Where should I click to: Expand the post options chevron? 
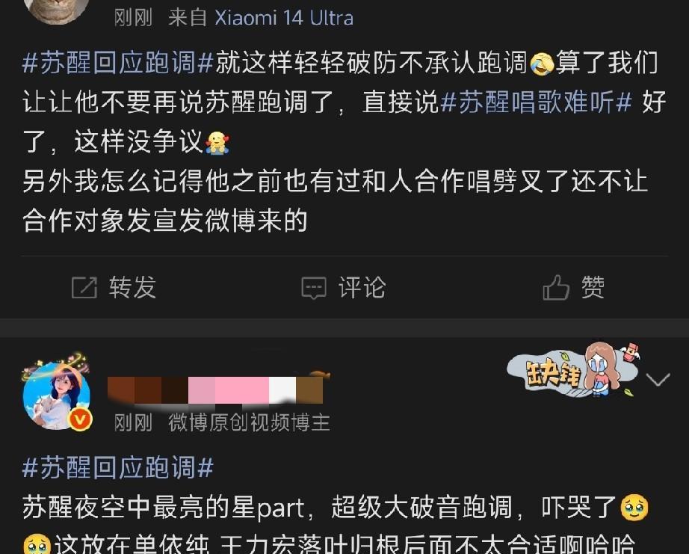coord(658,379)
